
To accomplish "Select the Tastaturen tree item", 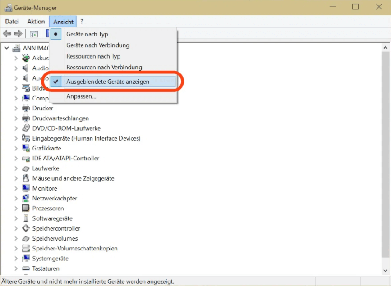I will click(x=46, y=268).
